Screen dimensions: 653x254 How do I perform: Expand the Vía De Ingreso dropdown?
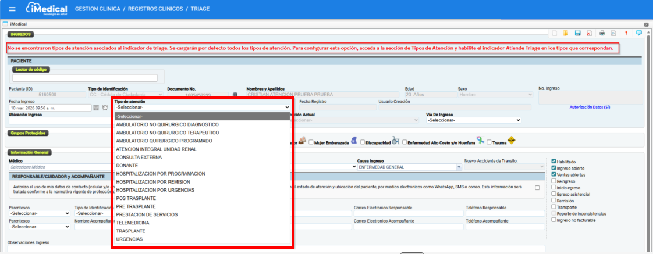click(473, 120)
